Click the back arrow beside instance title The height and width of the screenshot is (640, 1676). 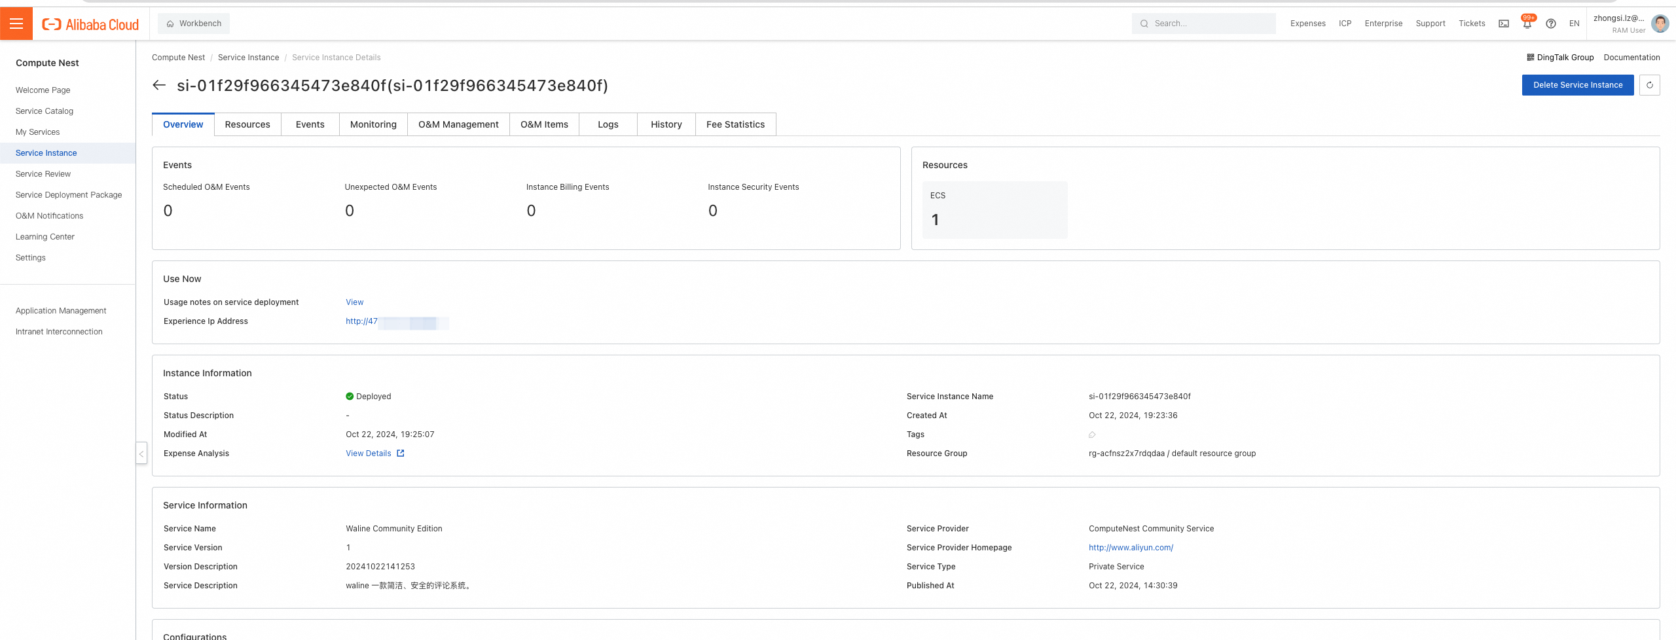pyautogui.click(x=159, y=85)
